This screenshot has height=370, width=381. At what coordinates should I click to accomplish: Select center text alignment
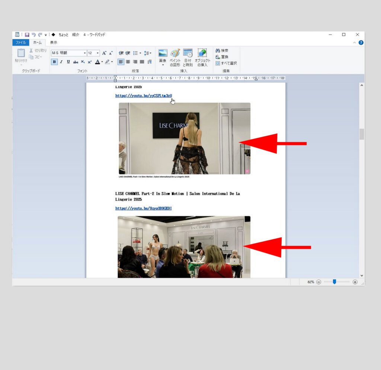pos(128,62)
